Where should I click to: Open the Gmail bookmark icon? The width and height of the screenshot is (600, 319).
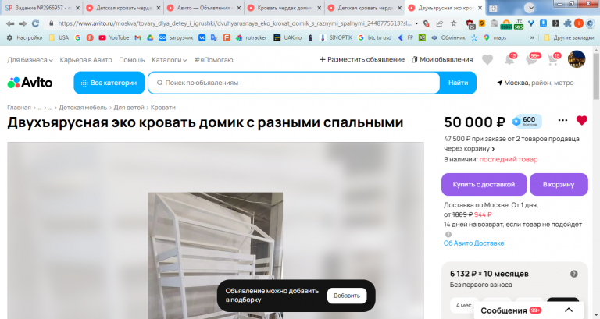point(137,37)
